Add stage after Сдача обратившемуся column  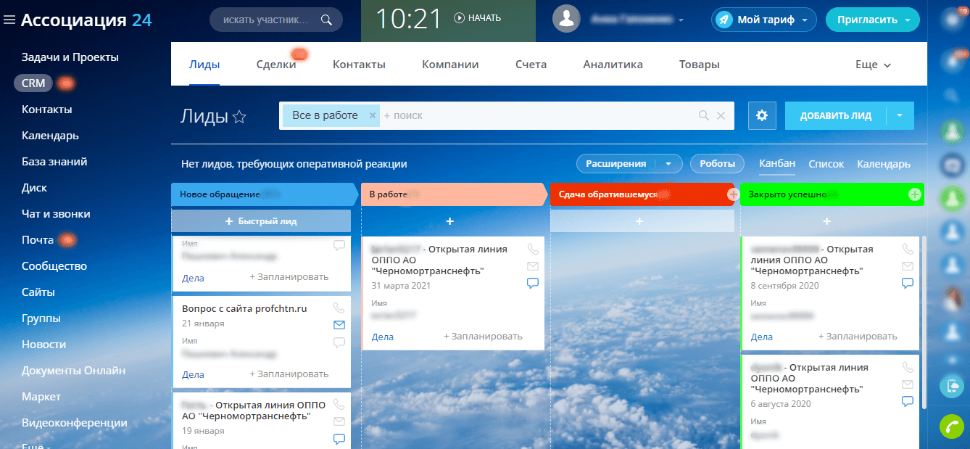click(x=733, y=194)
